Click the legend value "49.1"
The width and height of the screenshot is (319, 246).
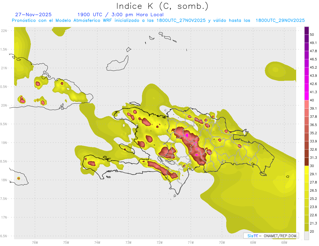313,43
